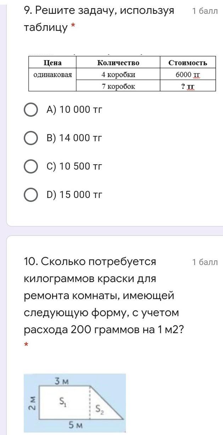223x435 pixels.
Task: Click the 'Количество' column header
Action: 118,63
